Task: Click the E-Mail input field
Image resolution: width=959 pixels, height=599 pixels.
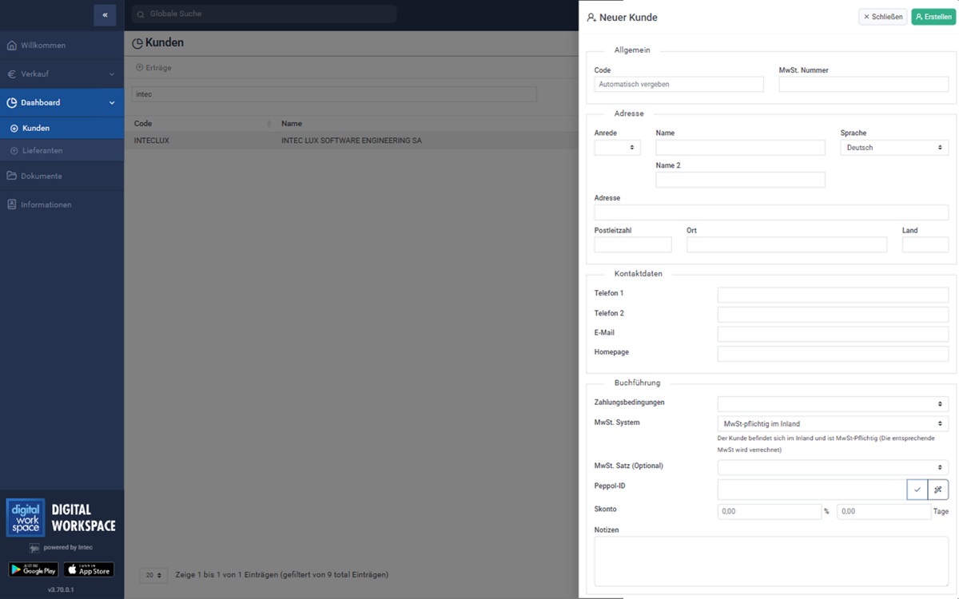Action: point(833,334)
